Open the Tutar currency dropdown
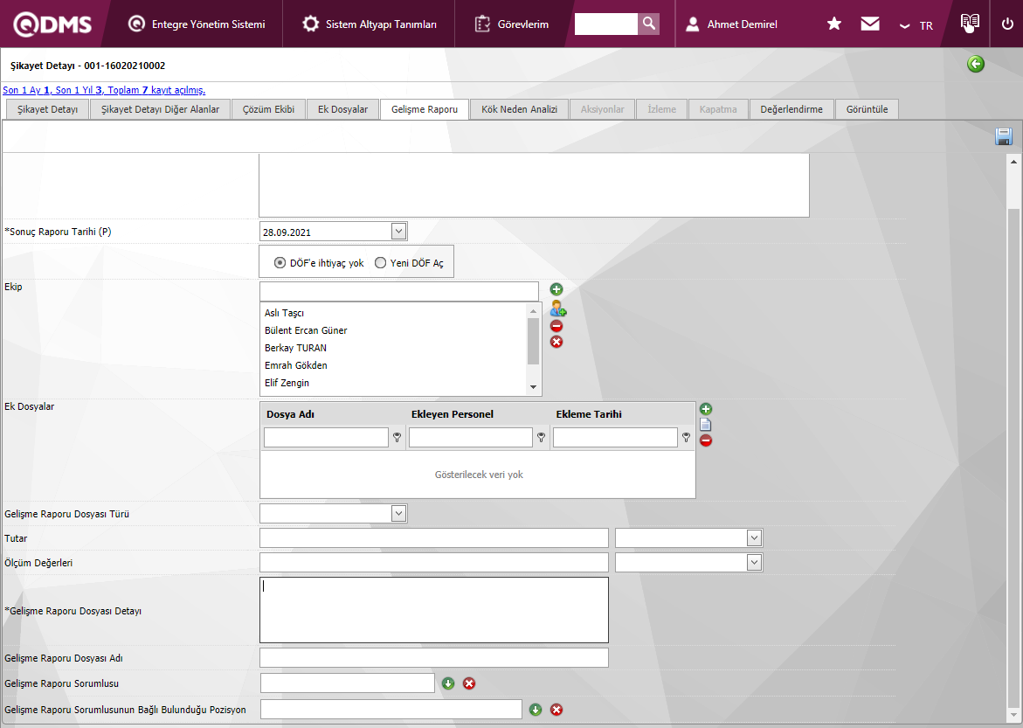 point(754,538)
